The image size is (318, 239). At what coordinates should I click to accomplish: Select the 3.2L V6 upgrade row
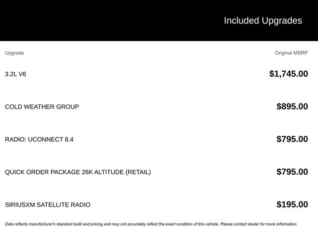tap(15, 74)
